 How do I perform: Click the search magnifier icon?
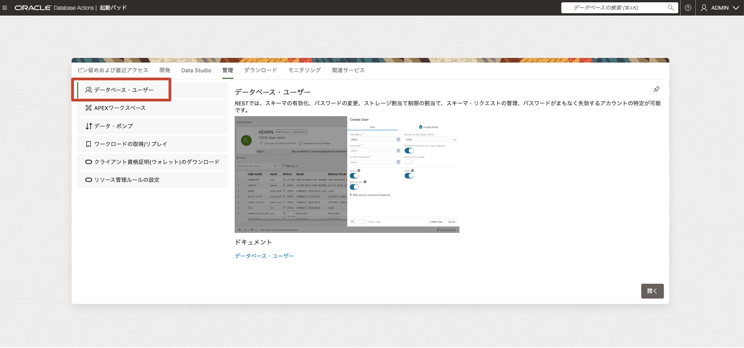pyautogui.click(x=671, y=8)
